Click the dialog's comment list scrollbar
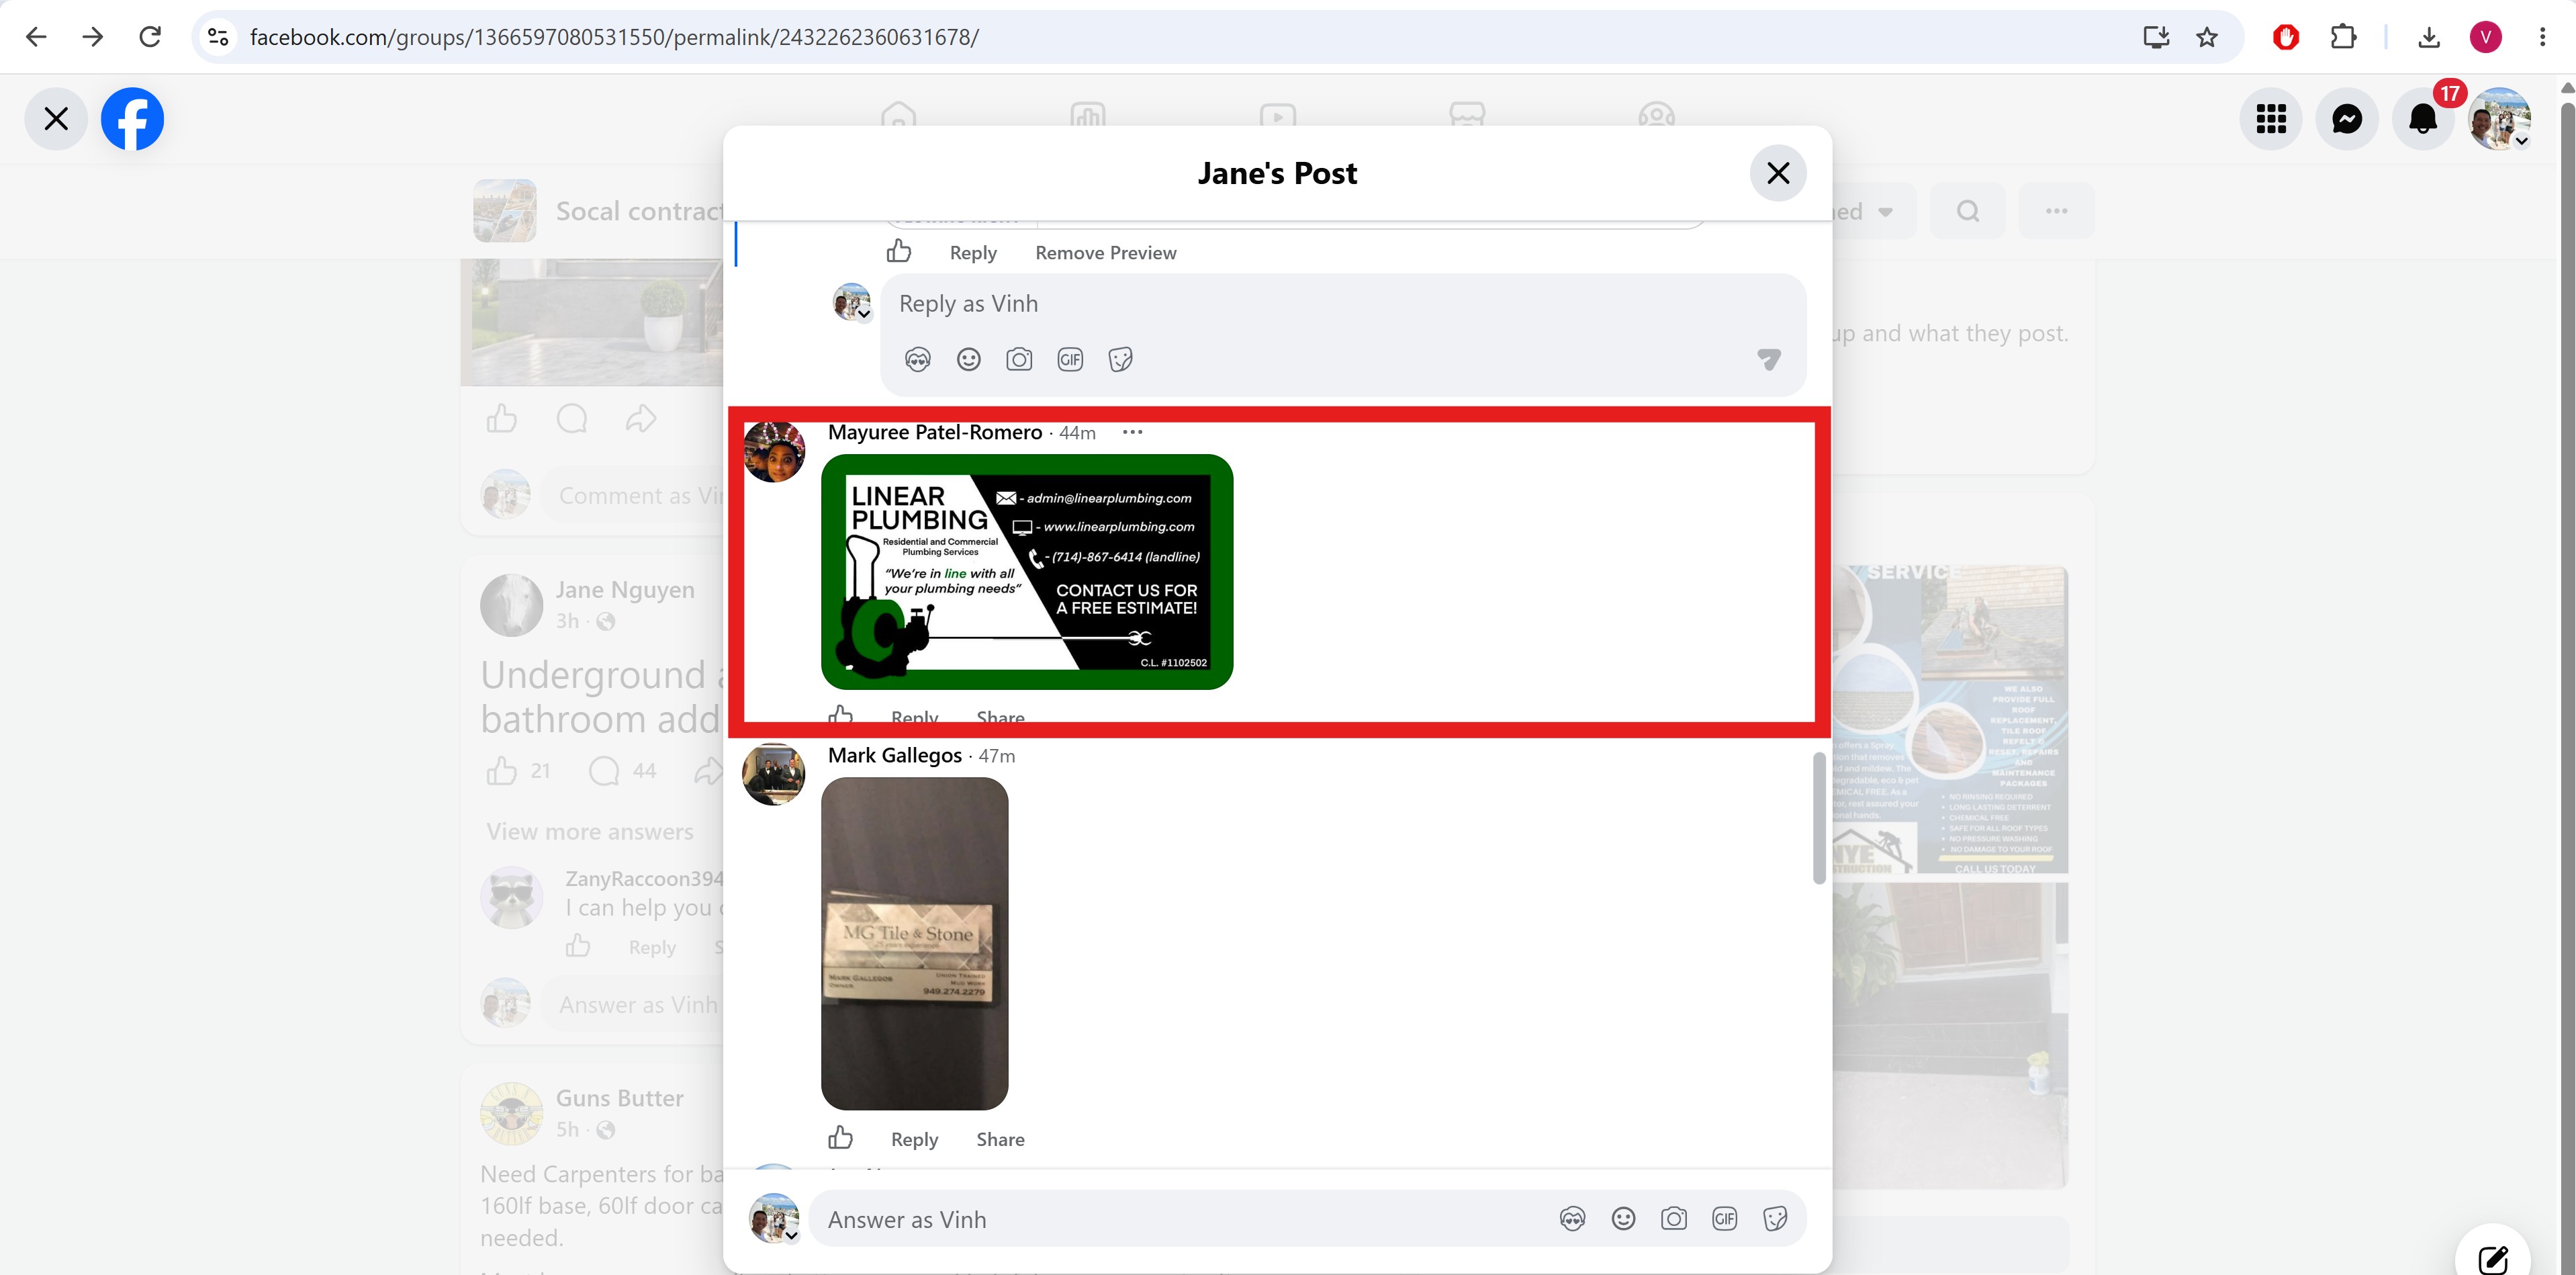 pyautogui.click(x=1819, y=818)
